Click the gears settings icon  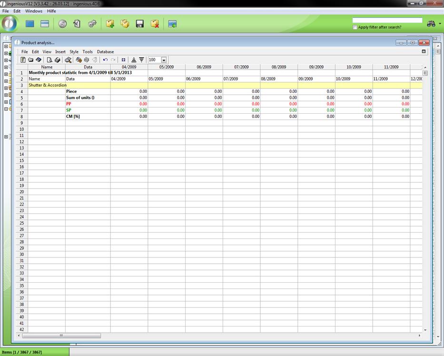tap(92, 24)
